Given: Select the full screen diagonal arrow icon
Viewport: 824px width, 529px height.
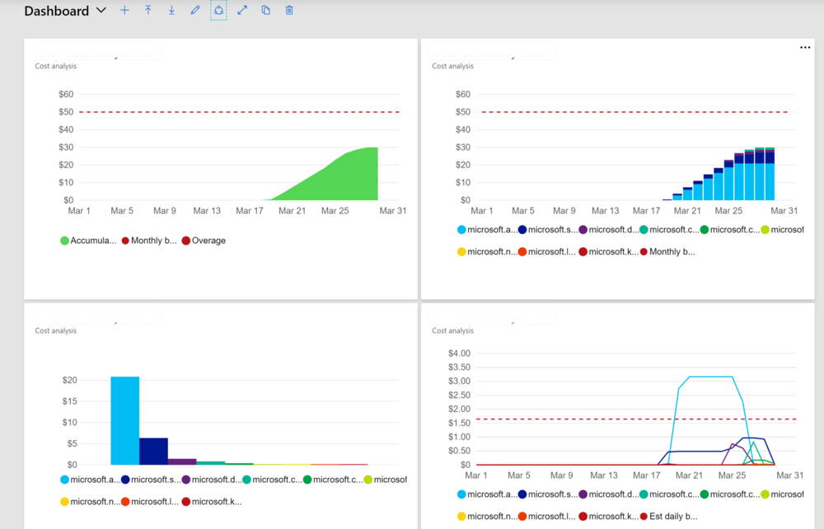Looking at the screenshot, I should [x=241, y=10].
